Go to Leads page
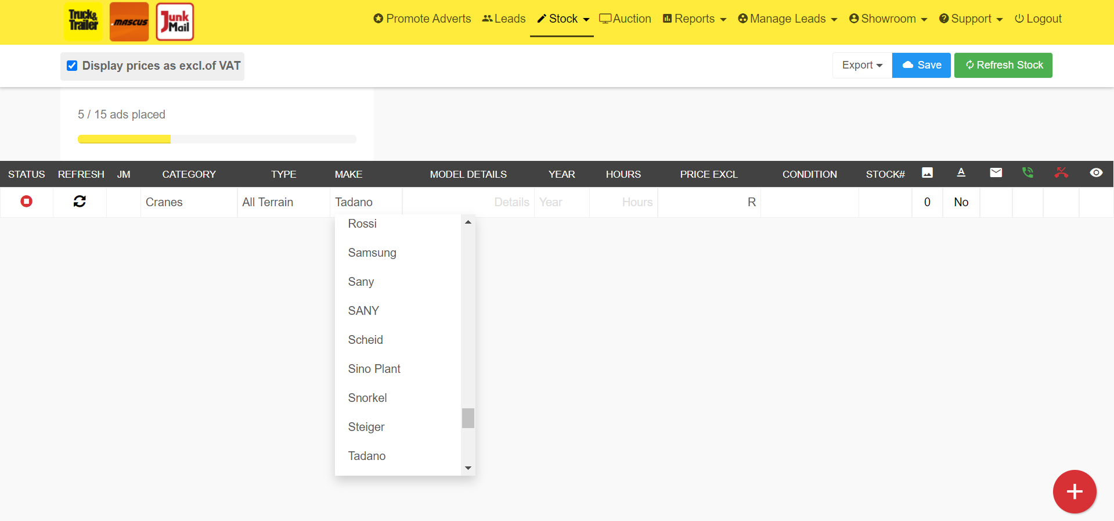1114x521 pixels. pyautogui.click(x=504, y=19)
